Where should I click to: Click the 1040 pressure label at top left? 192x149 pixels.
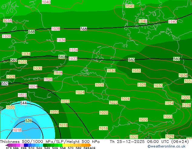click(x=46, y=2)
